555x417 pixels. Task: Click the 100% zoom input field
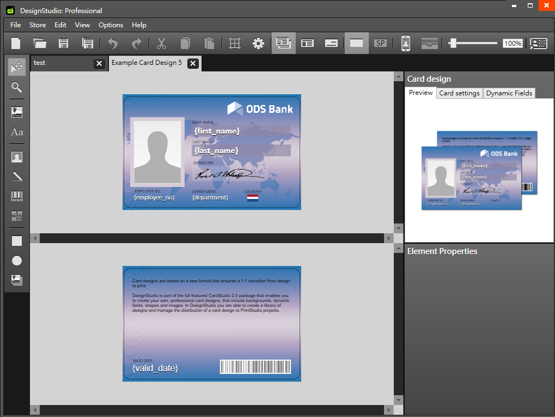513,43
